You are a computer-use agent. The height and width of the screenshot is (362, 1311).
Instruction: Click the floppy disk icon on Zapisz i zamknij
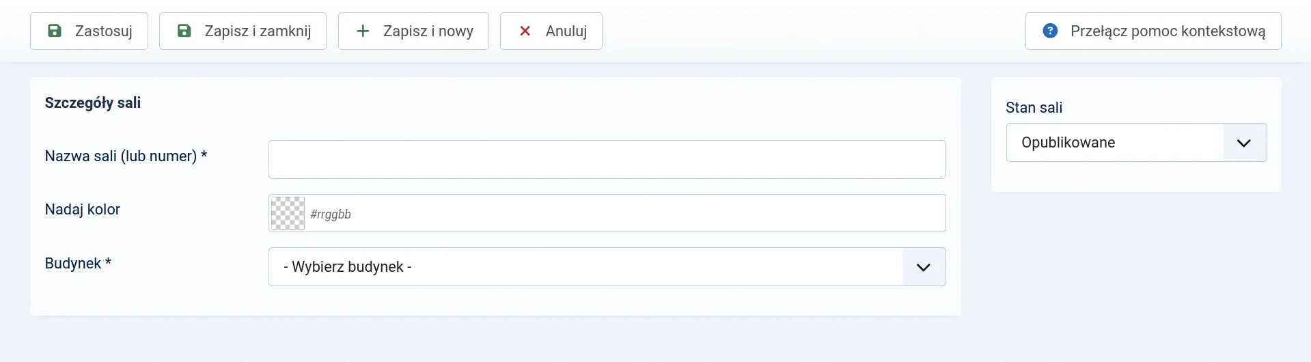click(184, 31)
